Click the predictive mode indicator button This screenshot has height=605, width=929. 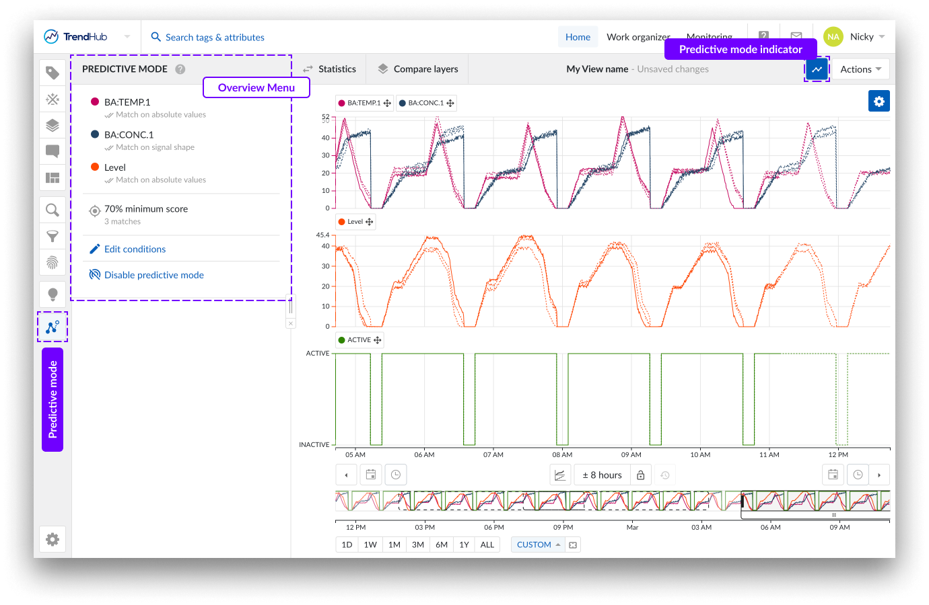click(x=817, y=69)
